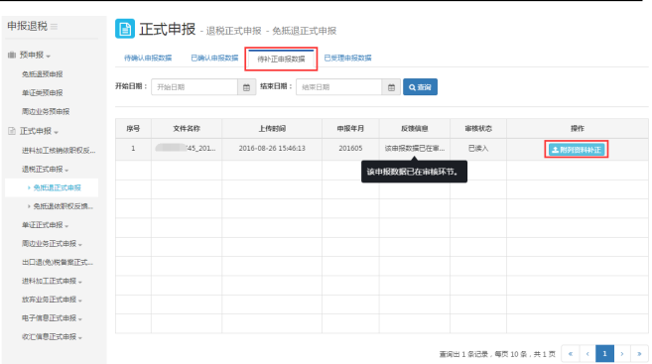Click the 预申报 suitcase icon in sidebar

(x=12, y=55)
